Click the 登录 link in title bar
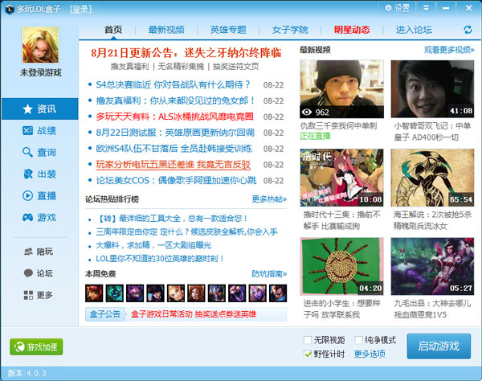This screenshot has width=482, height=381. [81, 9]
